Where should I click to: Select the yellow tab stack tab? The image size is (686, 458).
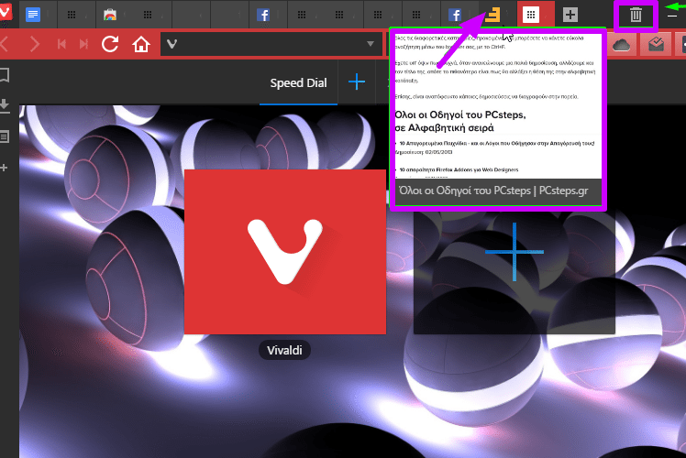click(x=492, y=15)
